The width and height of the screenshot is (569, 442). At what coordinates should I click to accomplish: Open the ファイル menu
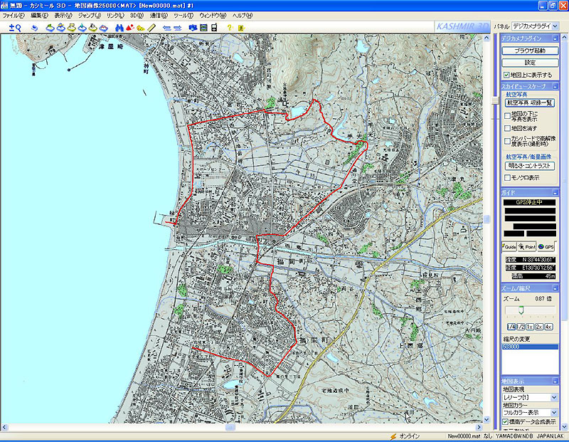14,16
